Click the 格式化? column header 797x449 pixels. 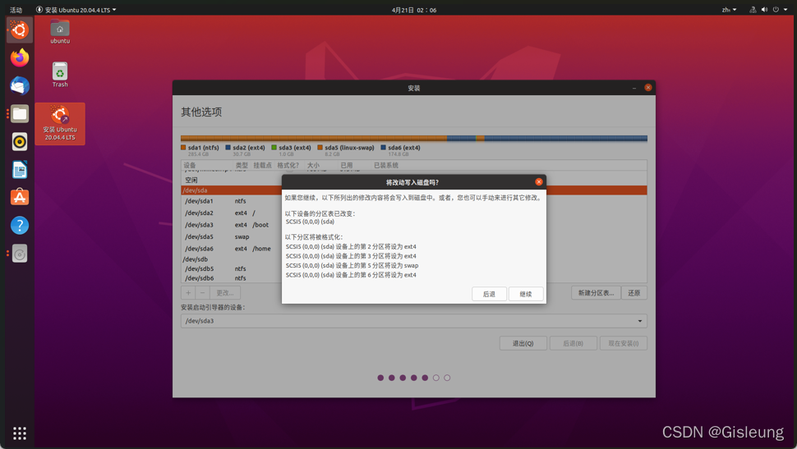288,166
